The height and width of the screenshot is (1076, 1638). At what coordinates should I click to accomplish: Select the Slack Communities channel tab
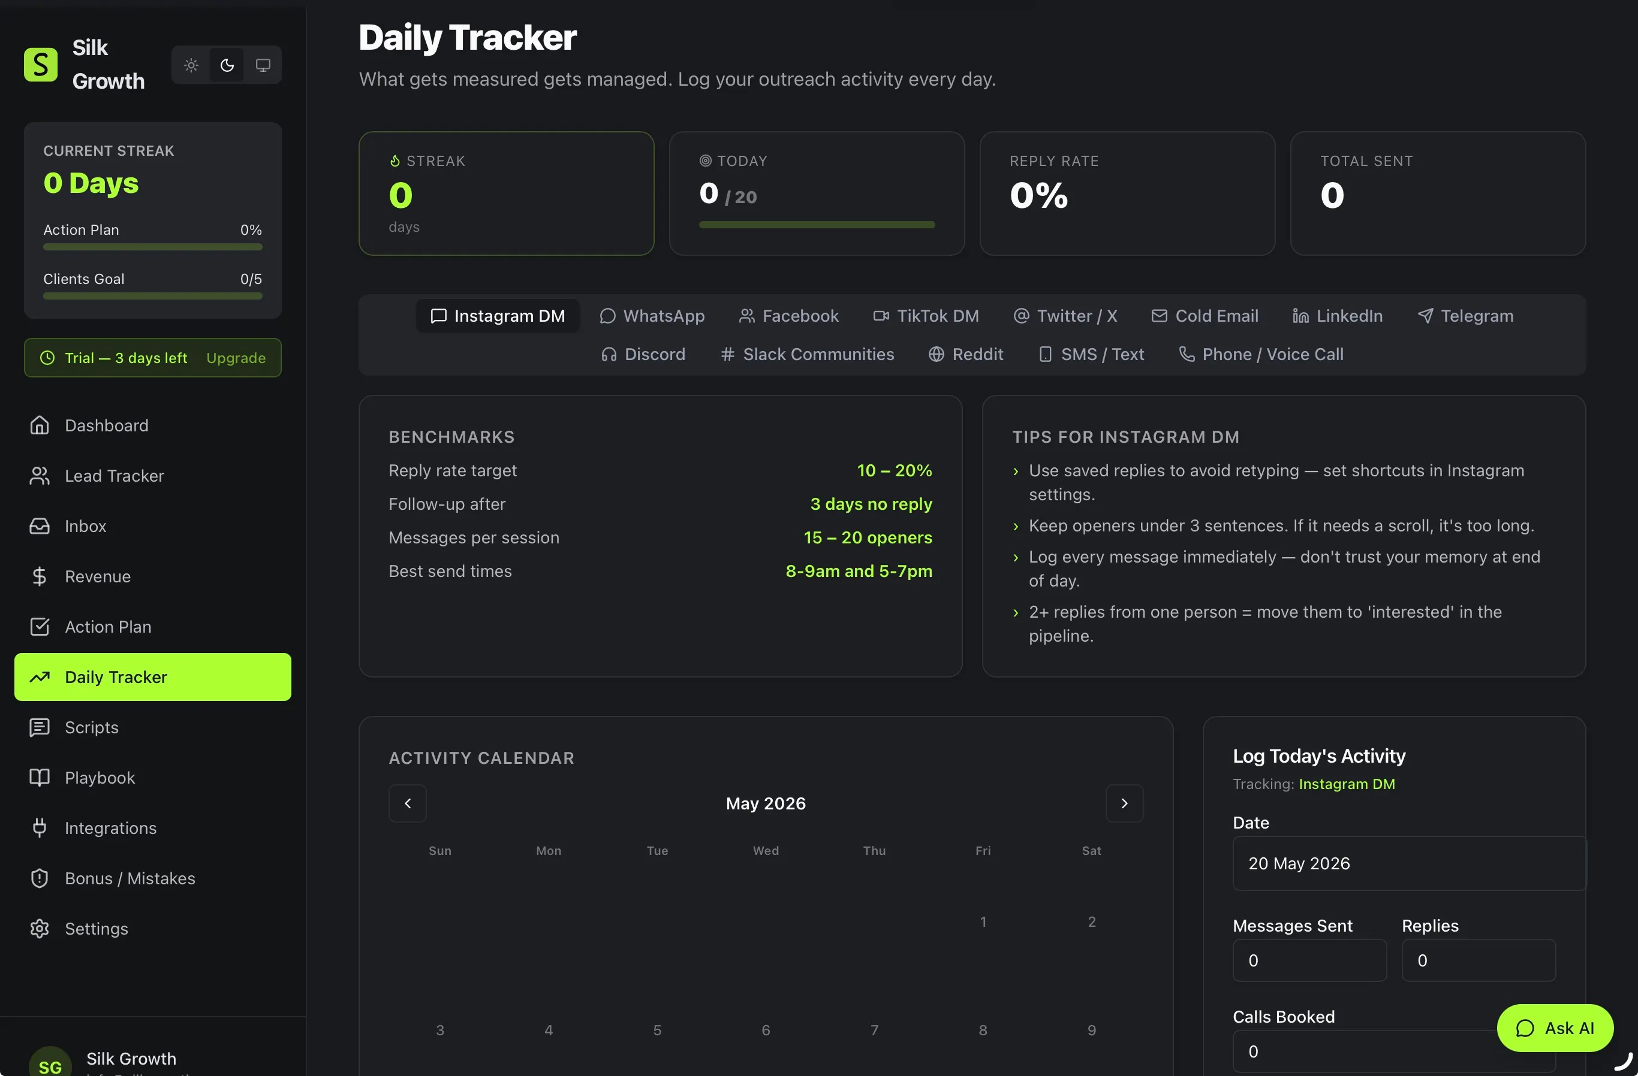click(x=806, y=354)
